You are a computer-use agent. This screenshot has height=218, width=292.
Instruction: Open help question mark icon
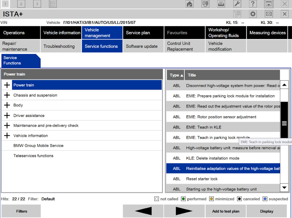tap(253, 4)
